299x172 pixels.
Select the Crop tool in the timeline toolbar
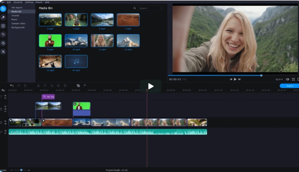[x=52, y=86]
